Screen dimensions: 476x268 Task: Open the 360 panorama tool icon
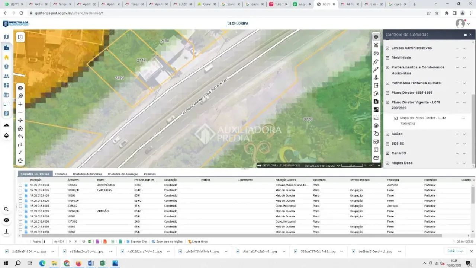(376, 157)
